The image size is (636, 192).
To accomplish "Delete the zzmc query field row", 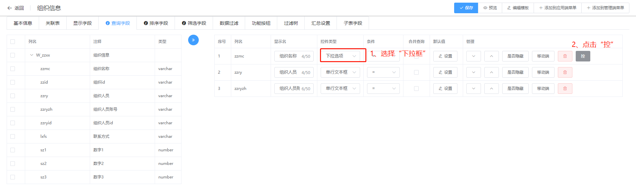I will click(x=565, y=56).
